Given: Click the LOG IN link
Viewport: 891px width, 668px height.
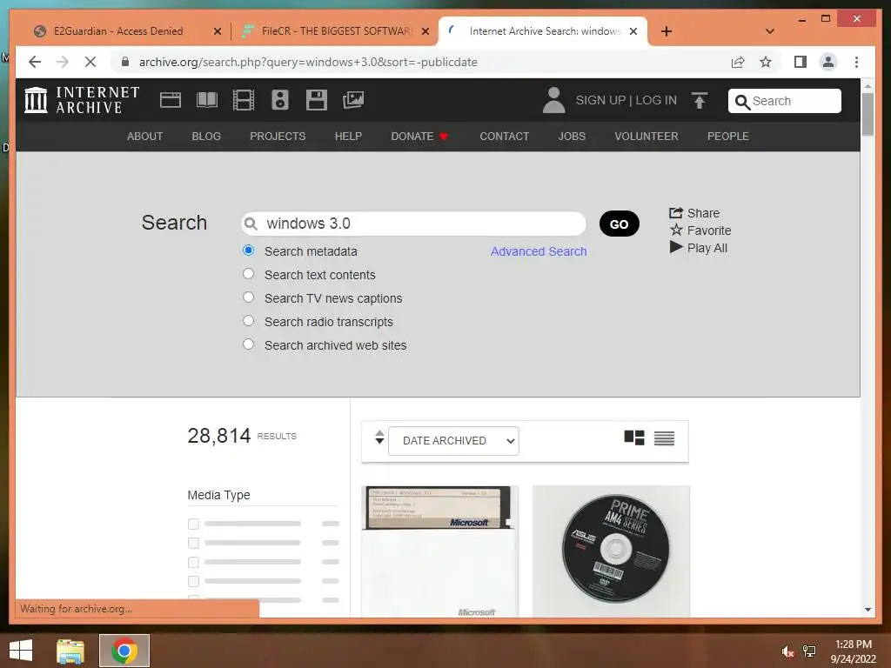Looking at the screenshot, I should [x=656, y=100].
